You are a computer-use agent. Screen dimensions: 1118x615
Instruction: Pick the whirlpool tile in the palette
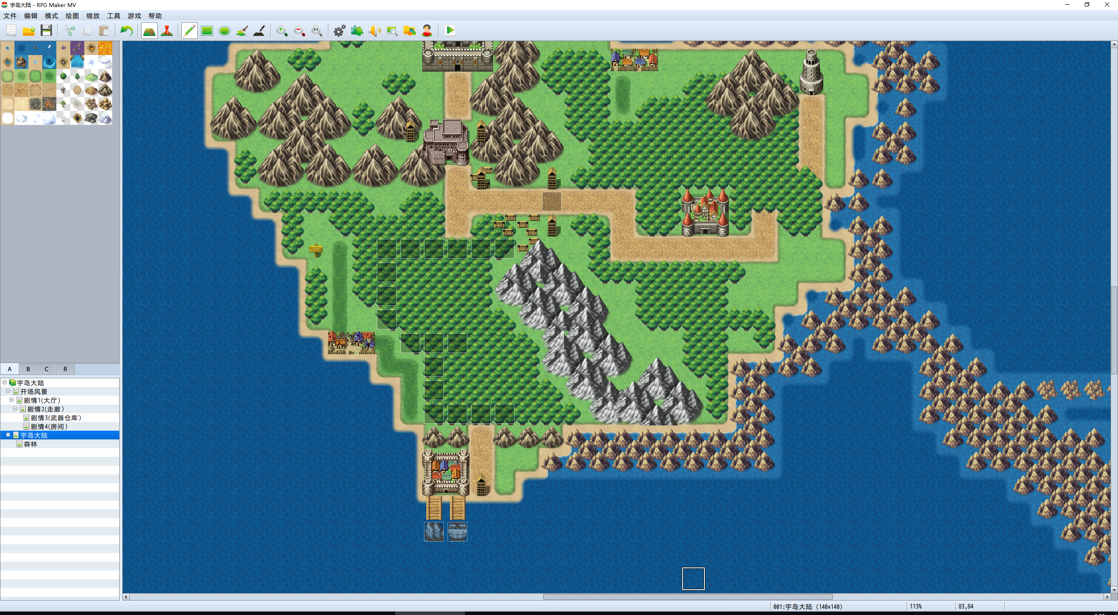coord(49,62)
